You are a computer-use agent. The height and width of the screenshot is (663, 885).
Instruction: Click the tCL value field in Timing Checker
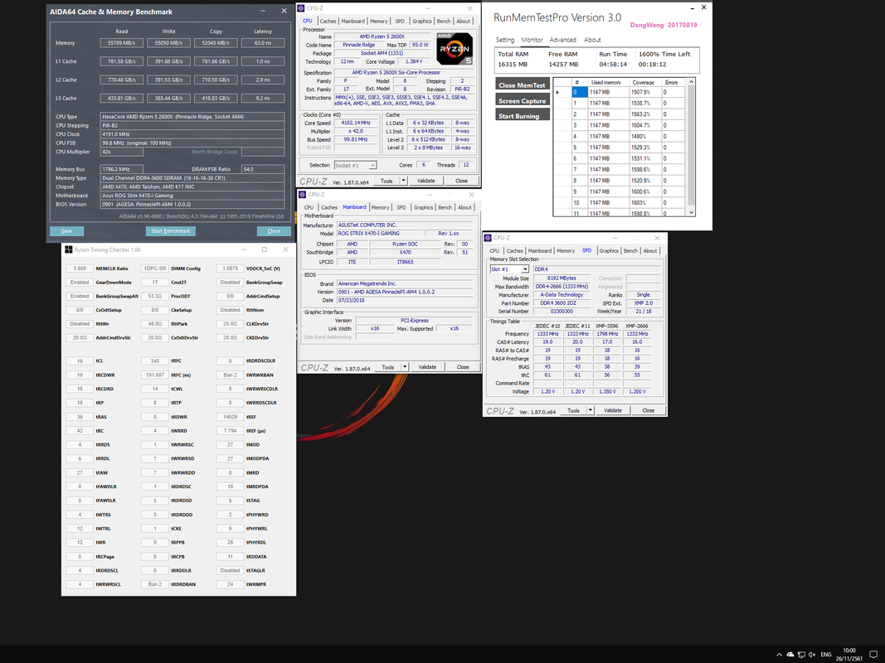coord(80,361)
